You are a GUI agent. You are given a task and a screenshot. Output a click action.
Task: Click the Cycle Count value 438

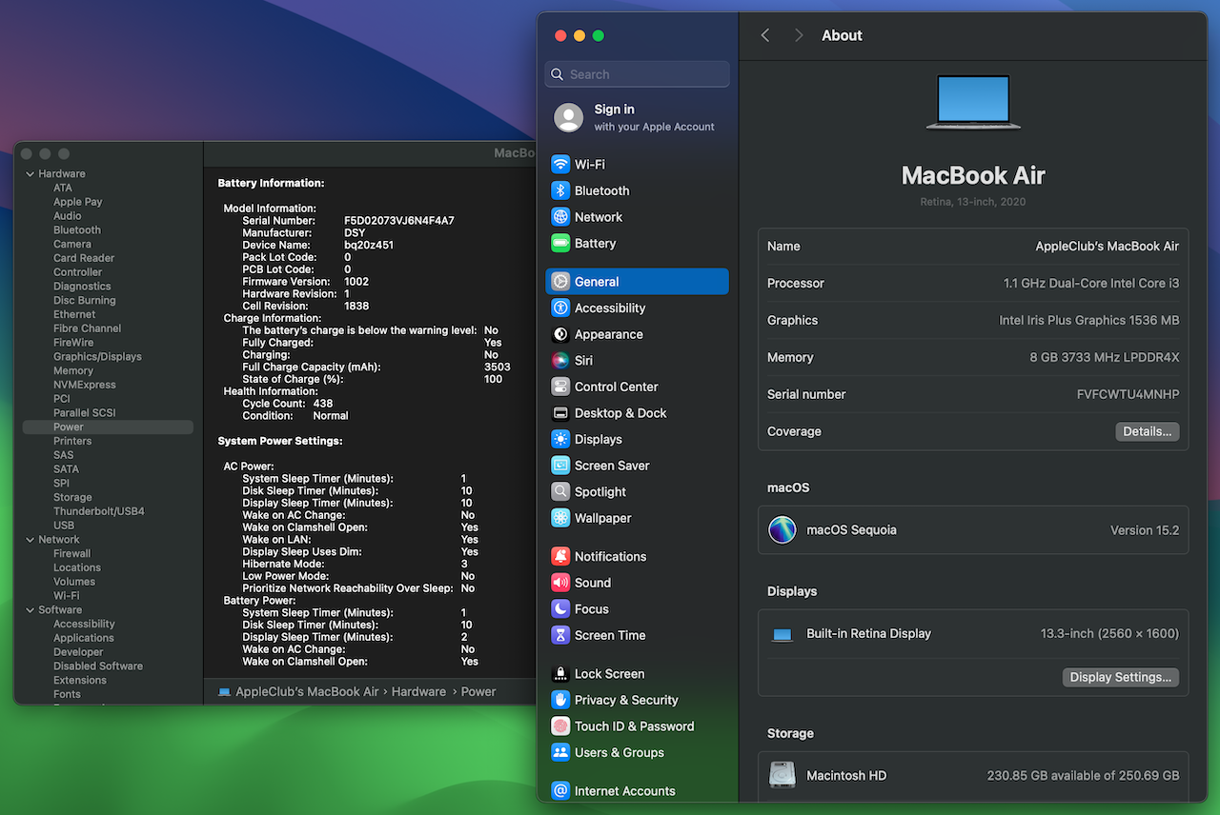(323, 404)
